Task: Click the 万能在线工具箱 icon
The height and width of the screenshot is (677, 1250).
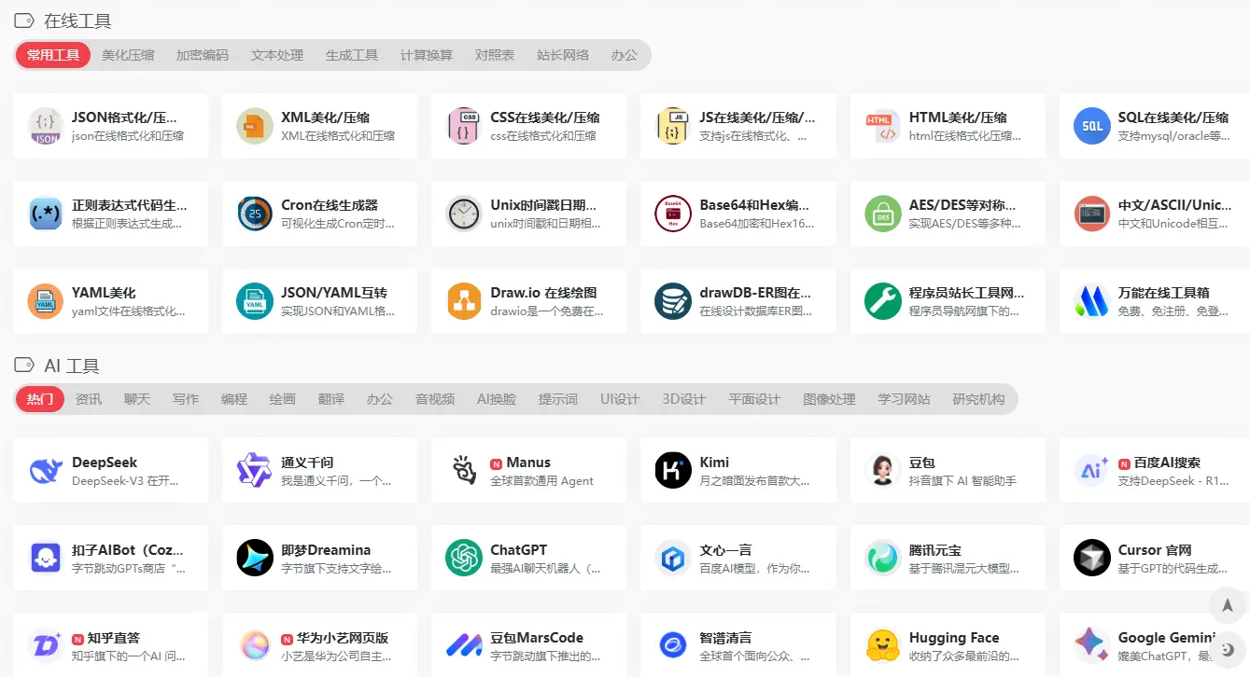Action: pyautogui.click(x=1091, y=301)
